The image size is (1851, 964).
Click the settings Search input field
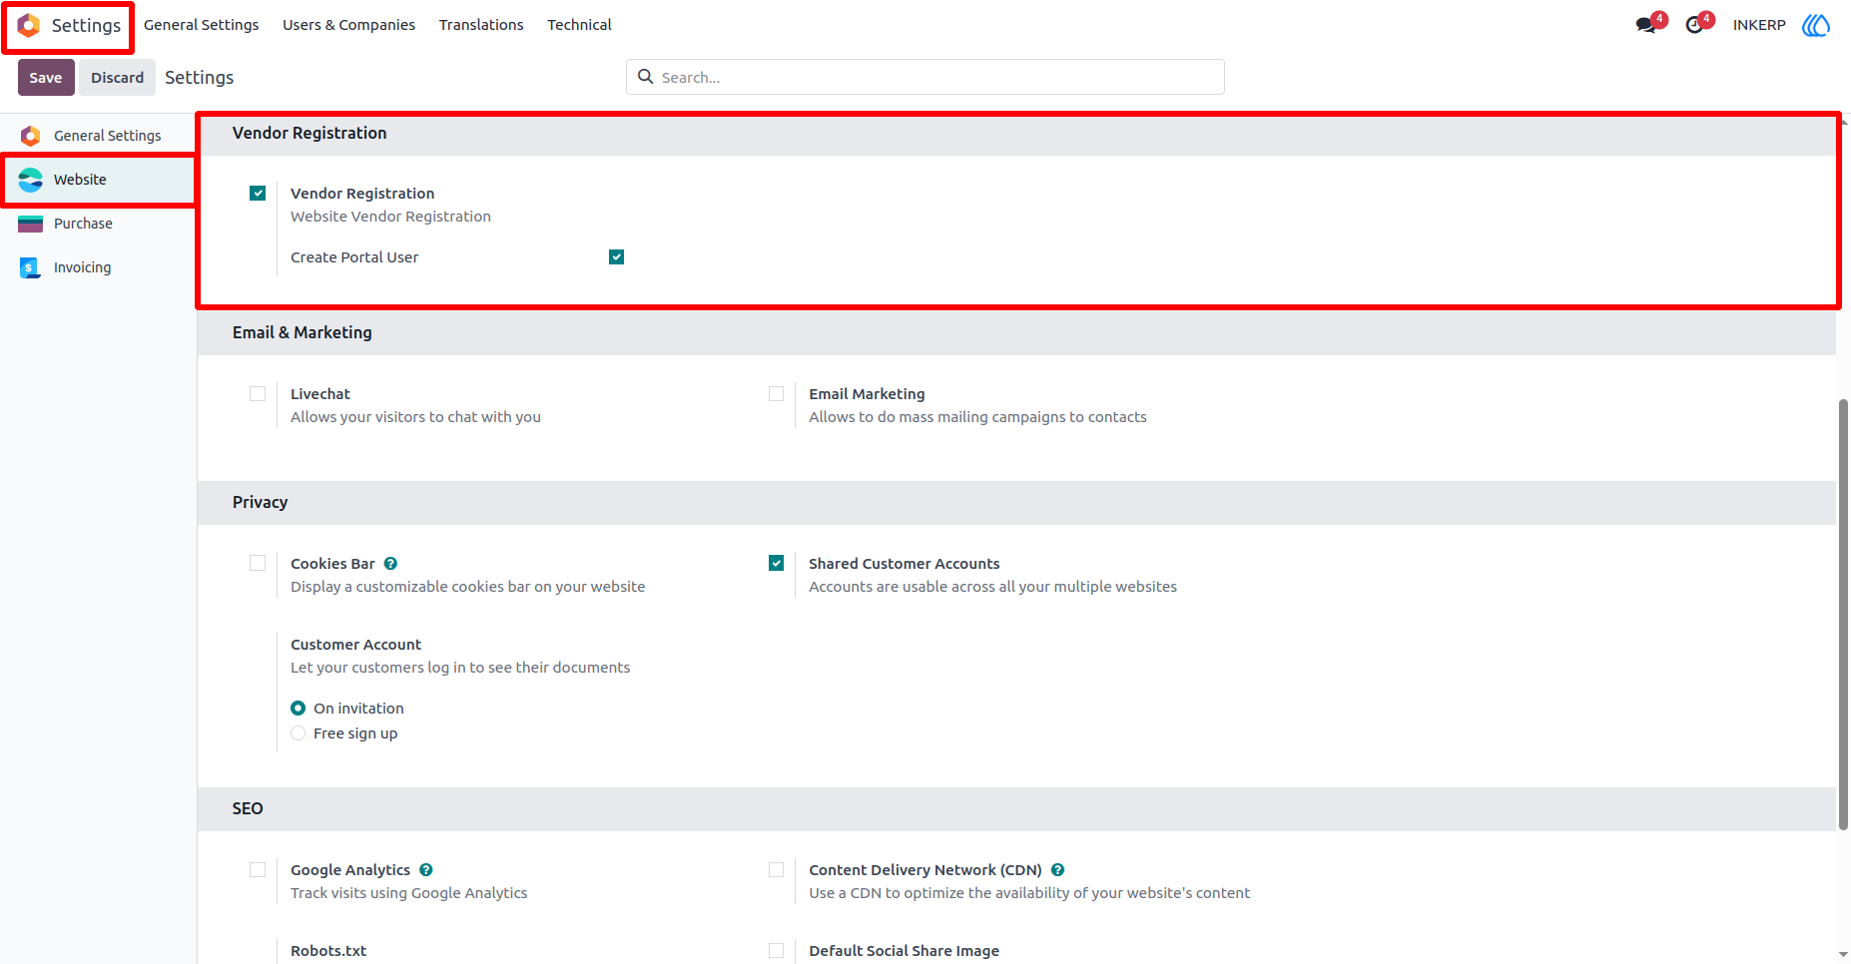pos(925,77)
